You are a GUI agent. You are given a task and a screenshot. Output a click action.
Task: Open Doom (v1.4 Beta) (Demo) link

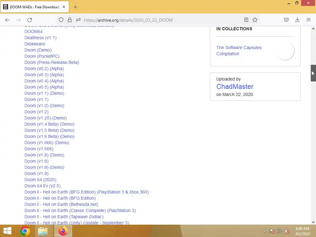(x=49, y=124)
